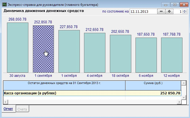Click the '12 ноября' axis label
The height and width of the screenshot is (118, 190).
point(171,76)
